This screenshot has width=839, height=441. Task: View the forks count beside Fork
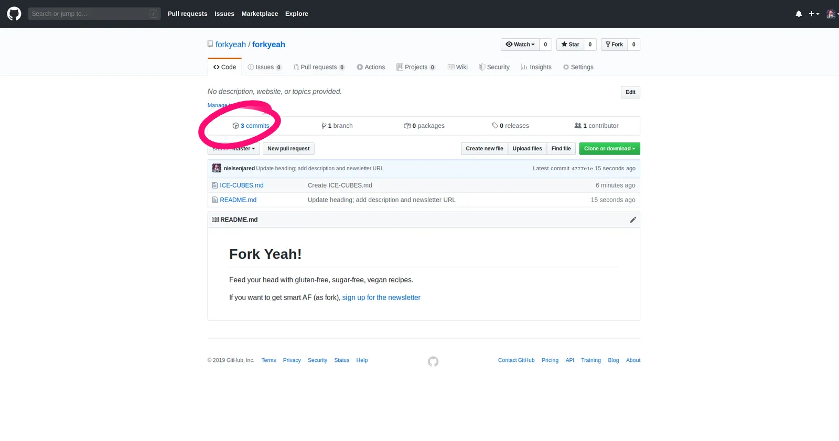point(633,45)
